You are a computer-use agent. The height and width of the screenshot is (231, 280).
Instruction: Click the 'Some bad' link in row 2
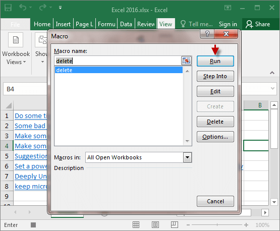point(30,126)
